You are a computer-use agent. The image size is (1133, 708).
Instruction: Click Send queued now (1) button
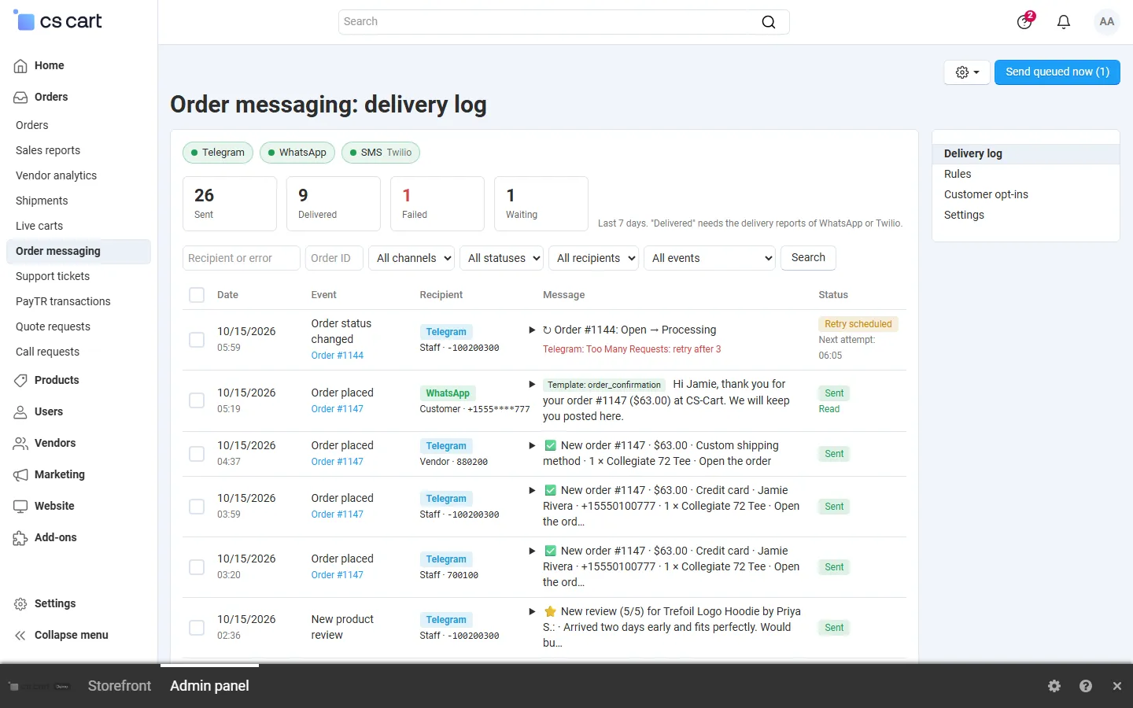(x=1057, y=72)
